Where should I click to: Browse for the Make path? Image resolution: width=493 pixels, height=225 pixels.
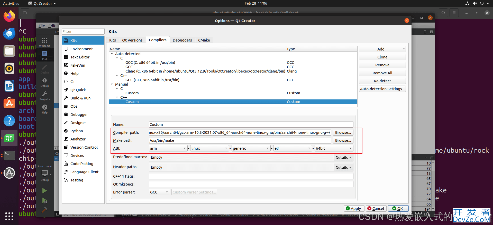tap(343, 140)
